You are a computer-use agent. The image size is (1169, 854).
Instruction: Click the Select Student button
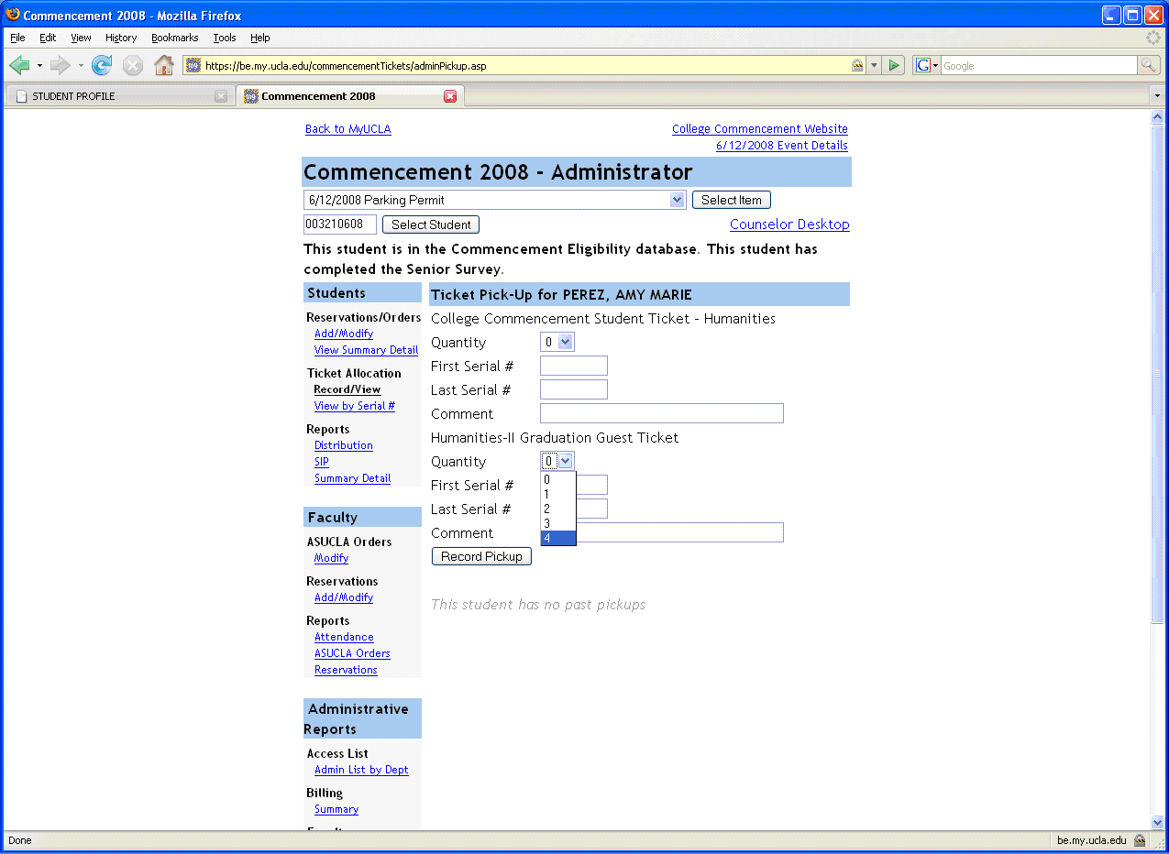430,224
